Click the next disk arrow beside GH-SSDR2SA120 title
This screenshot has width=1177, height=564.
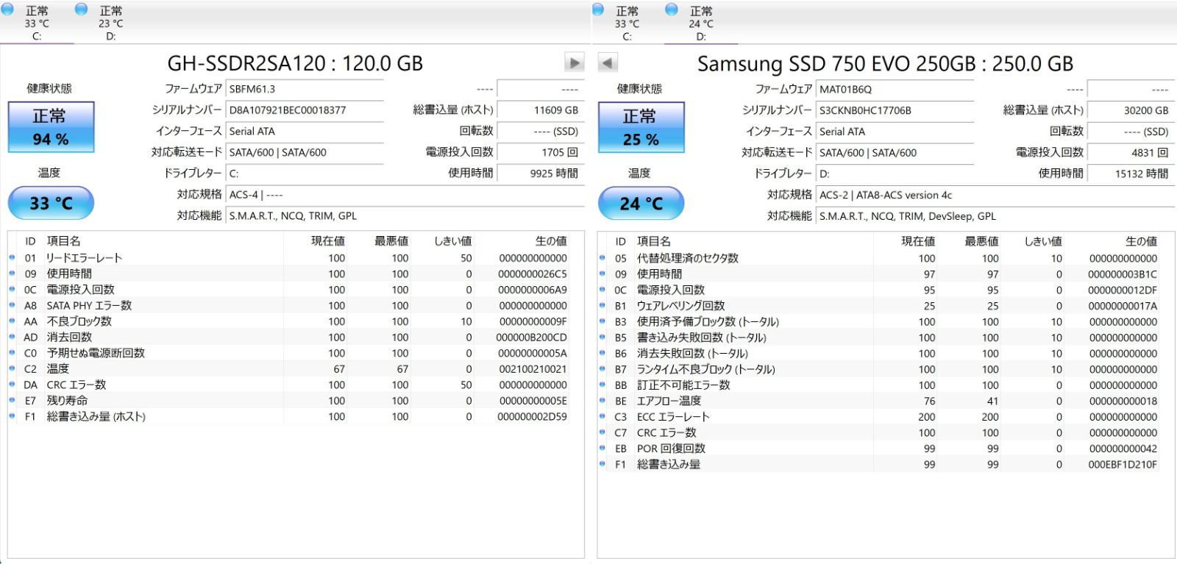pos(574,63)
